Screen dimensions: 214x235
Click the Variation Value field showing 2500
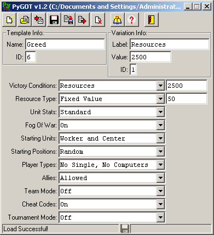tap(151, 57)
